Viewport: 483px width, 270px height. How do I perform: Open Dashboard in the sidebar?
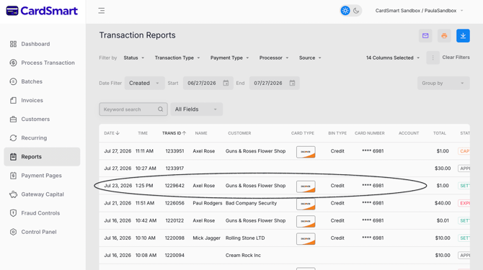pyautogui.click(x=42, y=44)
